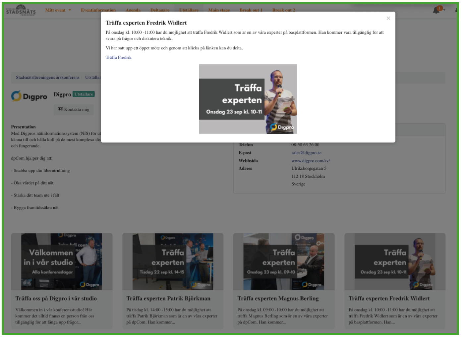Click the notification bell icon
This screenshot has width=462, height=338.
(436, 10)
